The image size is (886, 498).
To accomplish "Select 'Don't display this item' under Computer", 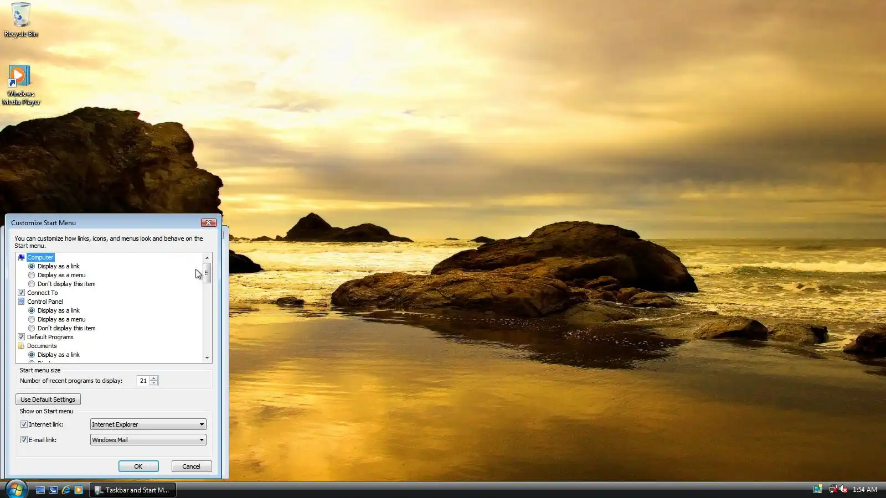I will pyautogui.click(x=32, y=284).
